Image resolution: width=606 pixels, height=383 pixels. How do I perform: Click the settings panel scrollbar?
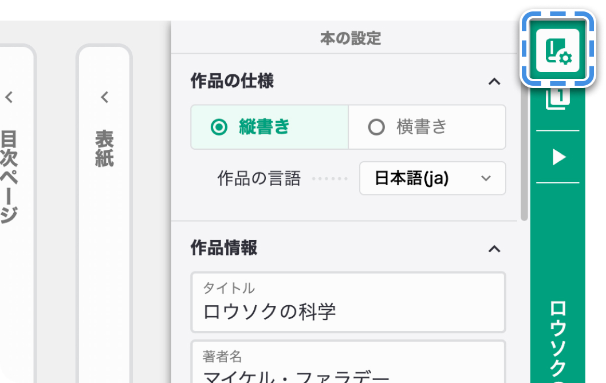pos(524,137)
